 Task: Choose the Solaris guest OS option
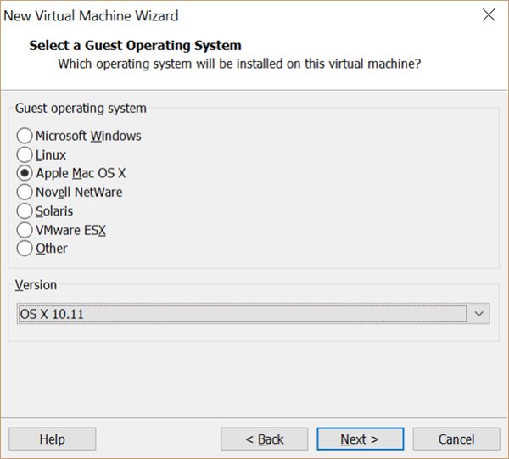25,210
